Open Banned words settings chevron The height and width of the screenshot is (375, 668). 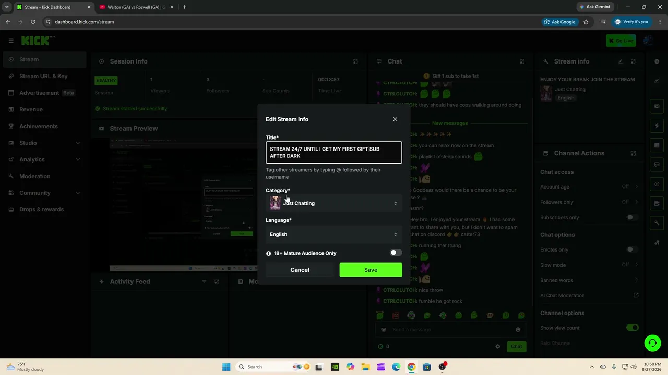point(636,280)
